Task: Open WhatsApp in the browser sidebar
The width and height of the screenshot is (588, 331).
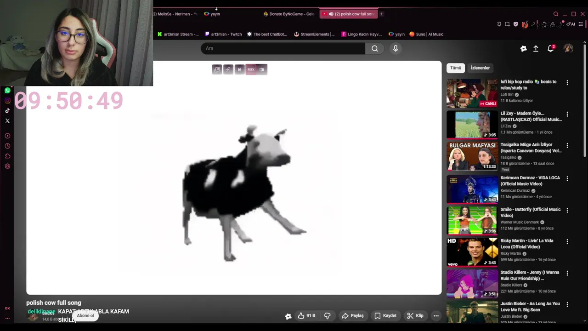Action: 7,91
